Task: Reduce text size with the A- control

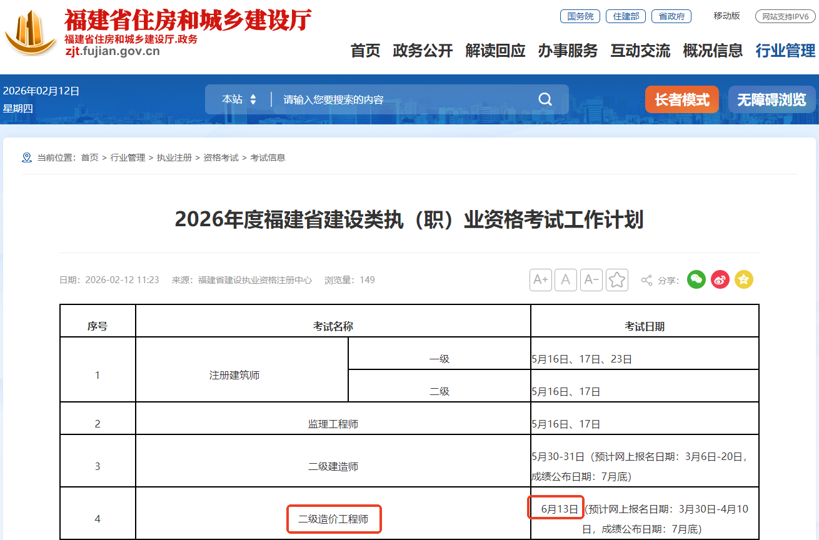Action: 591,279
